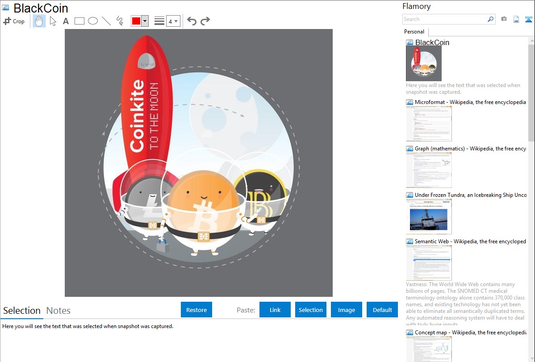The height and width of the screenshot is (362, 535).
Task: Select Concept map - Wikipedia entry title
Action: tap(470, 333)
